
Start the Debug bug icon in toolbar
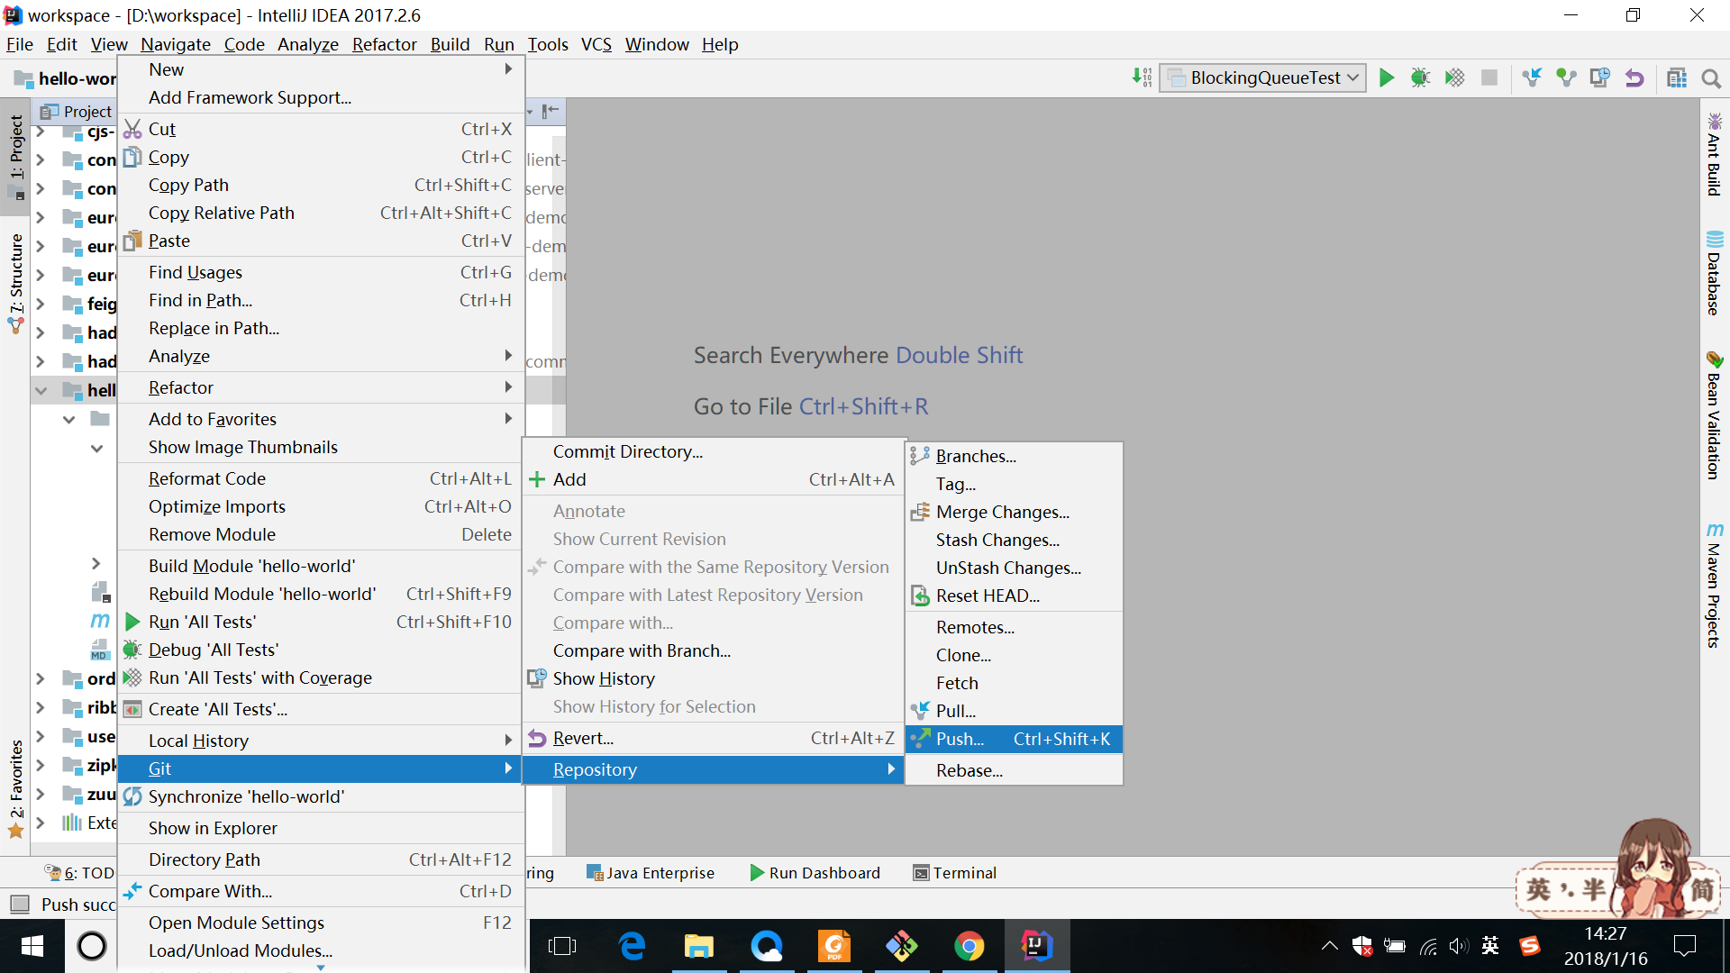coord(1420,78)
